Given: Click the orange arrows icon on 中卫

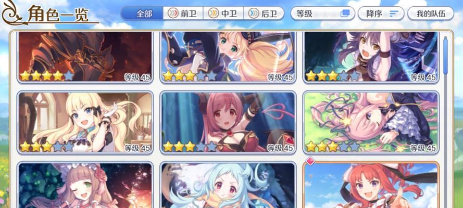Looking at the screenshot, I should (213, 13).
